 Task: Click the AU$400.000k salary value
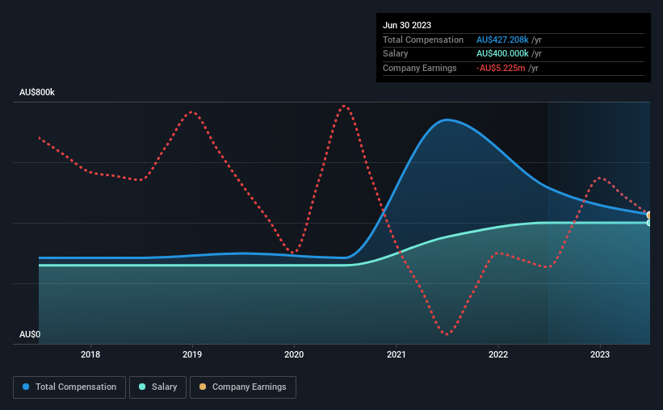coord(502,54)
